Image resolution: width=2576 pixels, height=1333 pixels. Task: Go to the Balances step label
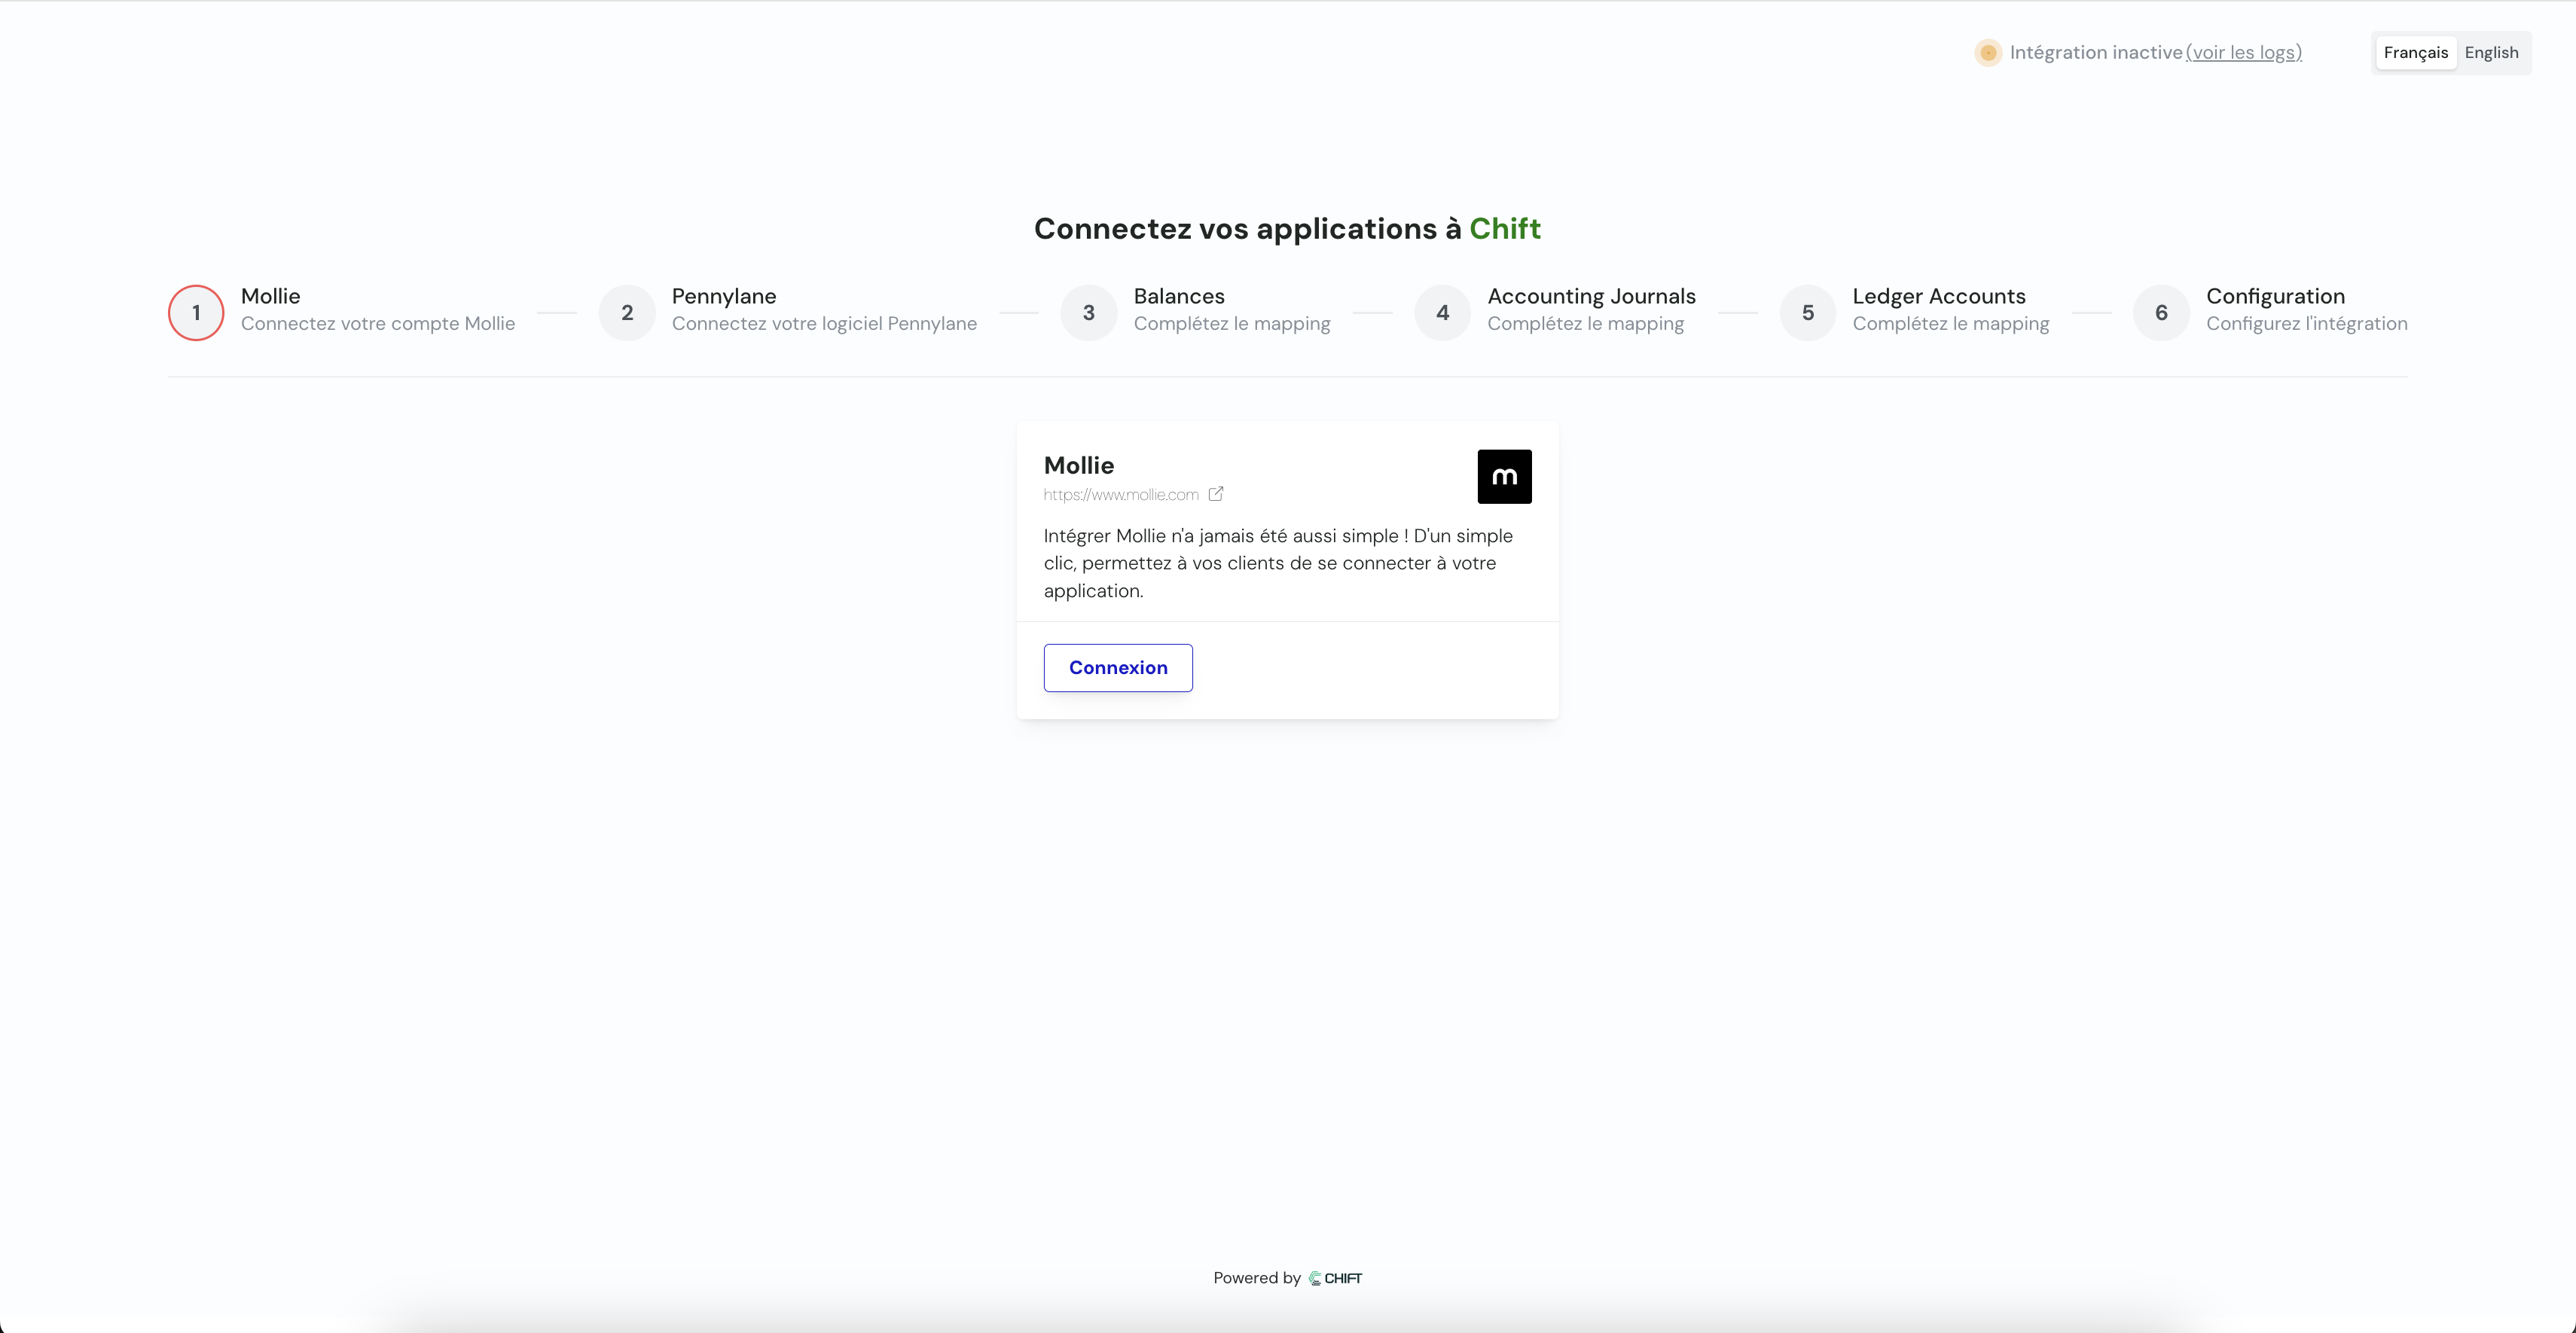1179,296
